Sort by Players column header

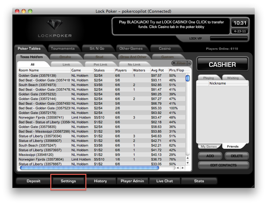point(123,70)
